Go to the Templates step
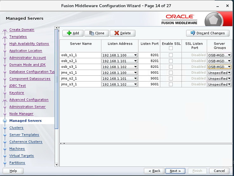 pyautogui.click(x=18, y=37)
